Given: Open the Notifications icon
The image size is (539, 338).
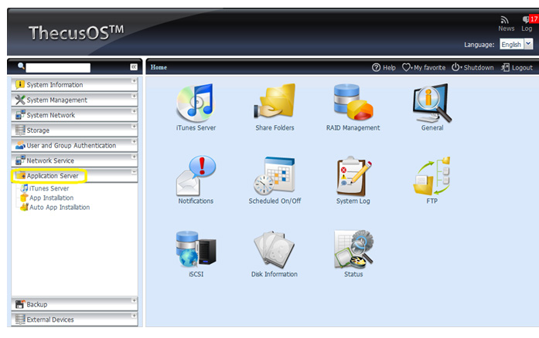Looking at the screenshot, I should tap(196, 175).
